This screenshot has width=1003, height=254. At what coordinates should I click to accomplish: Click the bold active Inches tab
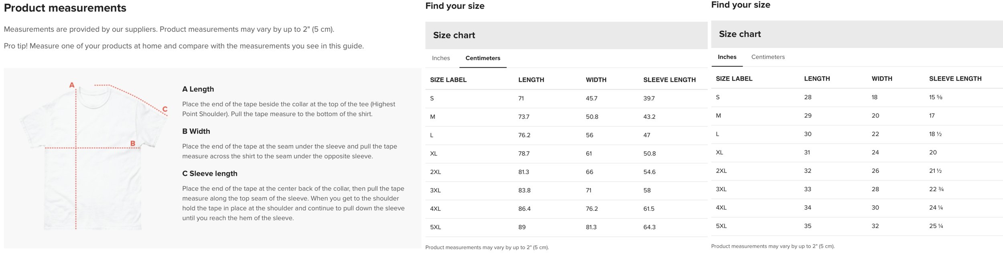click(x=727, y=57)
